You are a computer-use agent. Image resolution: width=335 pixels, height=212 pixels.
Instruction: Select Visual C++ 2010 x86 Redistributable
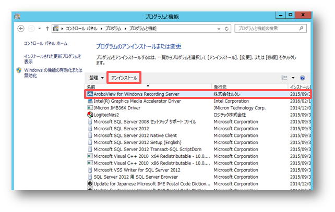[152, 163]
